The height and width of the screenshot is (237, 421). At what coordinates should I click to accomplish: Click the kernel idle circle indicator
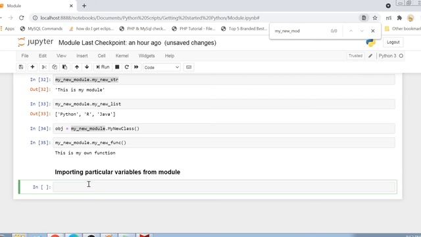tap(401, 56)
